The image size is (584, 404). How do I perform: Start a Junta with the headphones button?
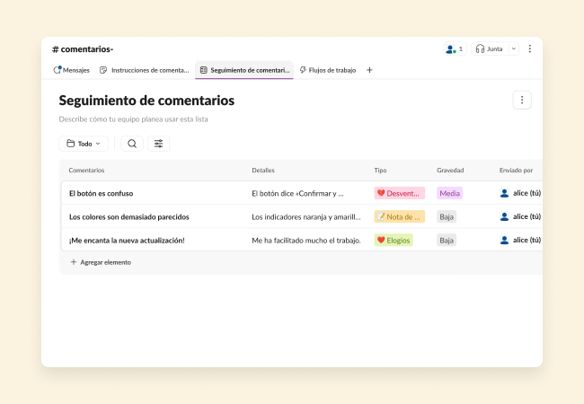[489, 48]
